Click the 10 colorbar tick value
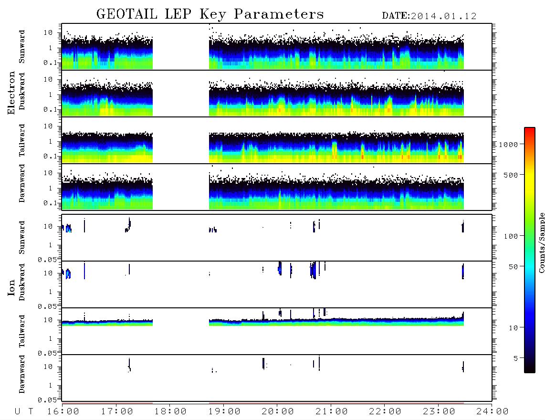The width and height of the screenshot is (545, 420). [513, 328]
